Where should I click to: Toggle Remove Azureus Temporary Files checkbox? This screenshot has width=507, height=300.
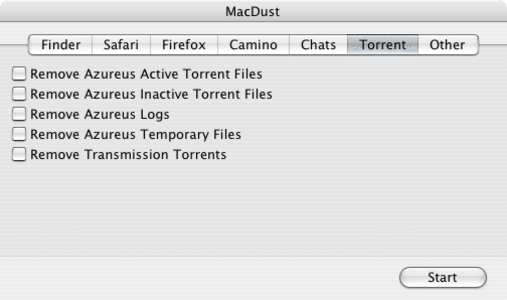pos(19,134)
